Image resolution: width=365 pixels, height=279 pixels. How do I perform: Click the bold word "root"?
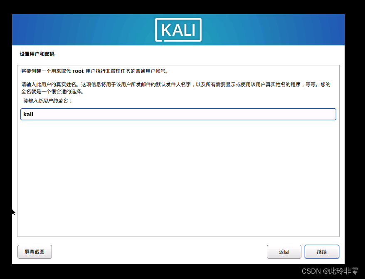pyautogui.click(x=78, y=71)
